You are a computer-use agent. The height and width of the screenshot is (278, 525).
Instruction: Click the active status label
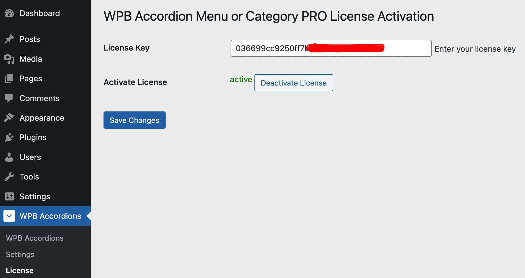(241, 80)
